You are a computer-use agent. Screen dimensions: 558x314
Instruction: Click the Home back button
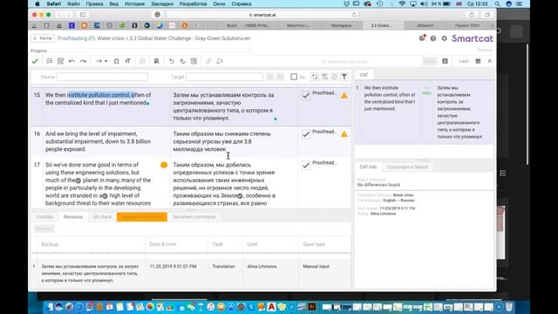[x=43, y=38]
